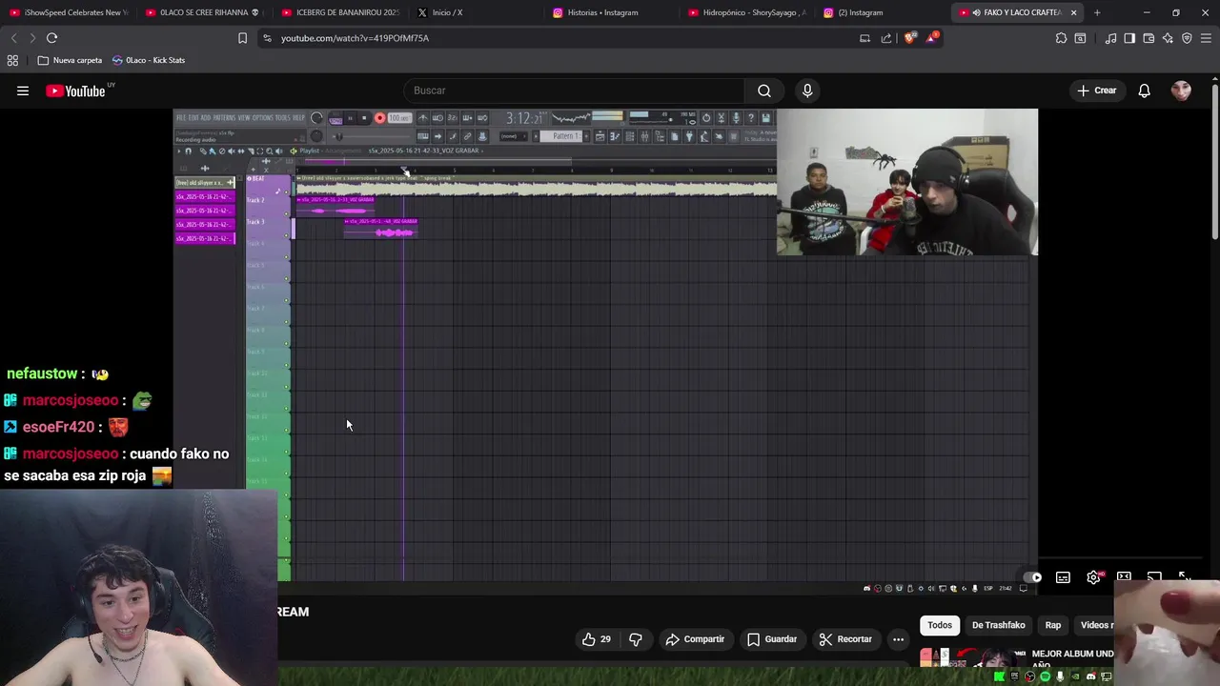The image size is (1220, 686).
Task: Open the YouTube notifications bell
Action: (1144, 91)
